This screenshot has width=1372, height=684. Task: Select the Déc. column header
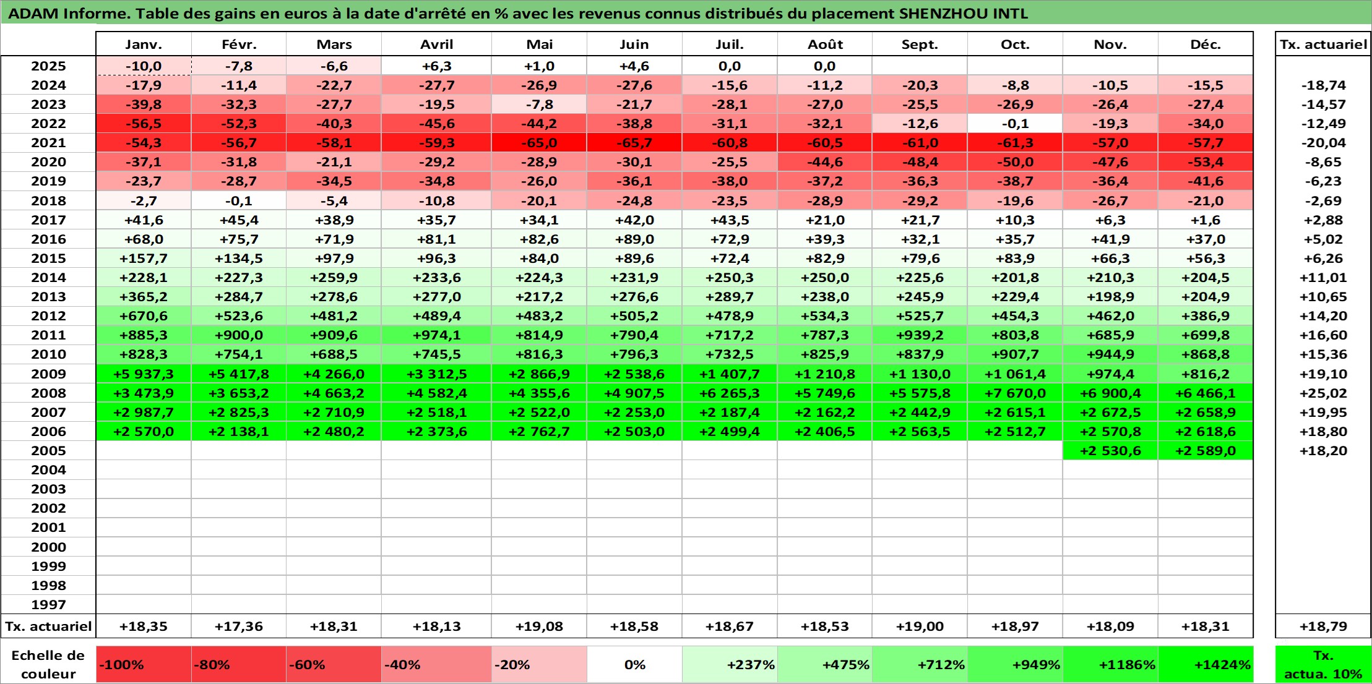[1206, 45]
